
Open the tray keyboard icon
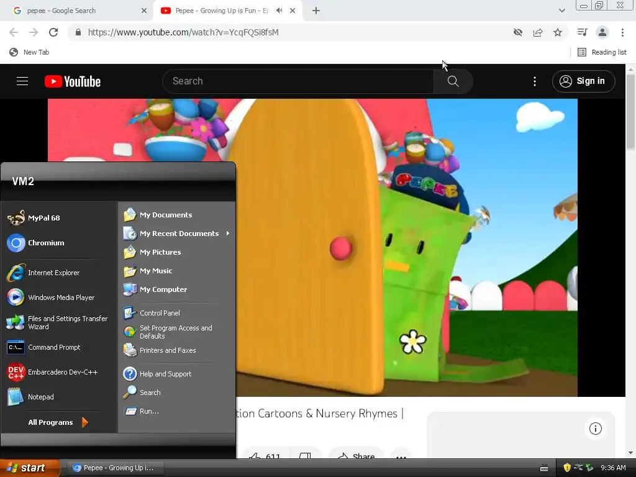click(x=544, y=468)
